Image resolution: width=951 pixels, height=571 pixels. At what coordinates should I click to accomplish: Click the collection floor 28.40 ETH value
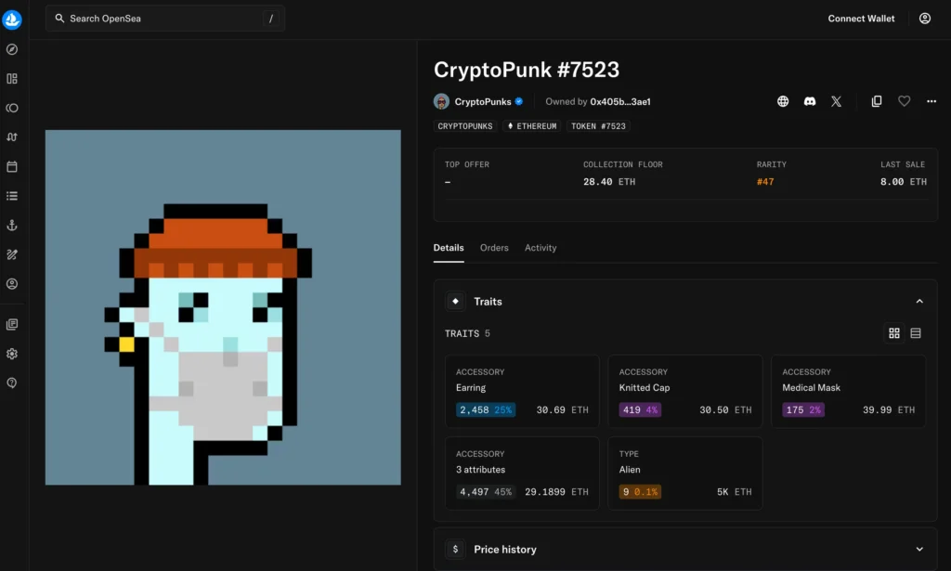609,182
